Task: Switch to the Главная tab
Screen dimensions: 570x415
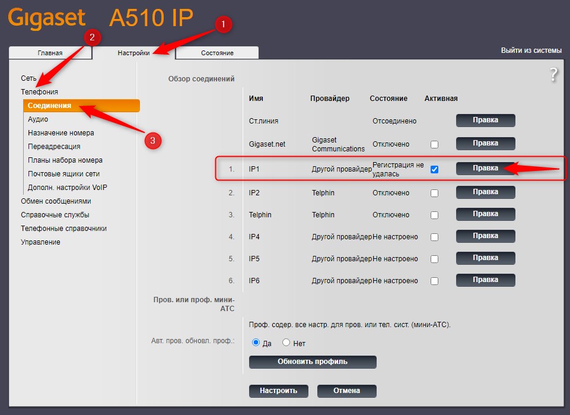Action: [50, 53]
